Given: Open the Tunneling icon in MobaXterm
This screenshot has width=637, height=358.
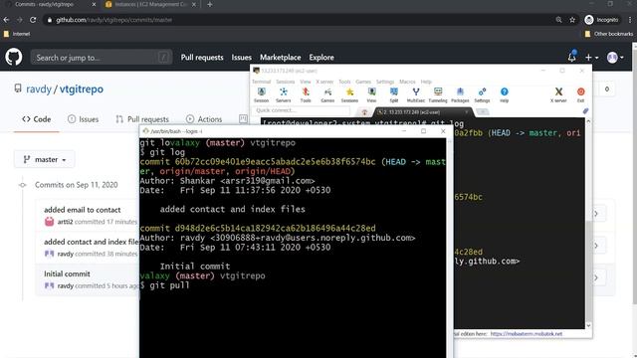Looking at the screenshot, I should (438, 95).
